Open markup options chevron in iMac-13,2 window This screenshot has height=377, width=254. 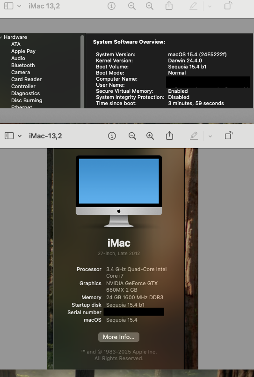click(210, 136)
